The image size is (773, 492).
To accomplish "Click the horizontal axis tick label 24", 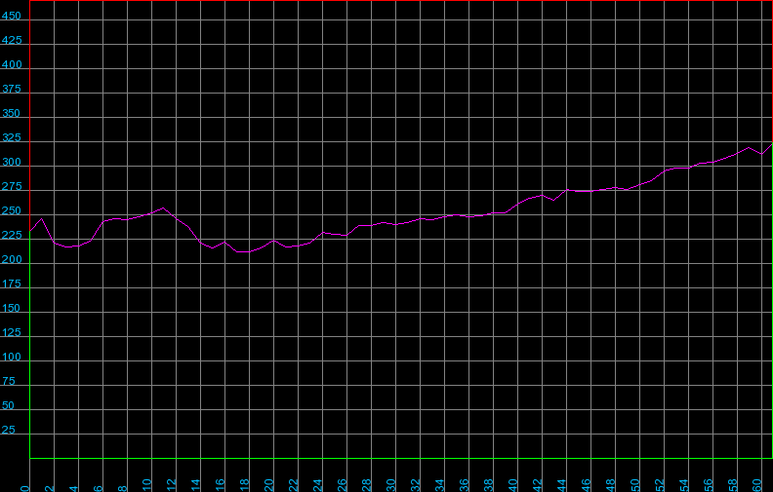I will (318, 484).
